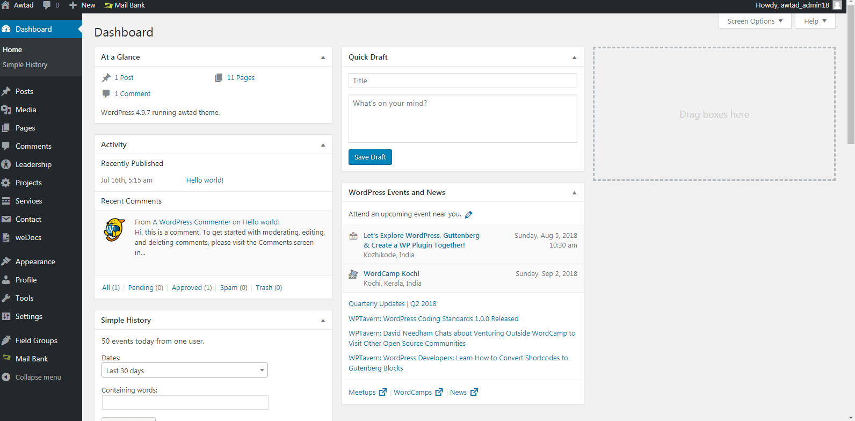Click the Posts pushpin icon in sidebar

coord(6,91)
